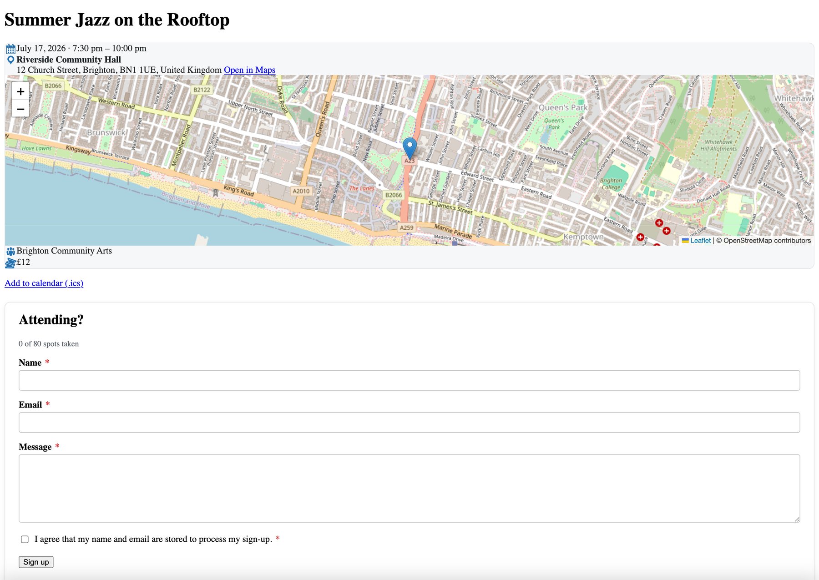Image resolution: width=819 pixels, height=580 pixels.
Task: Focus the Email input field
Action: [x=409, y=423]
